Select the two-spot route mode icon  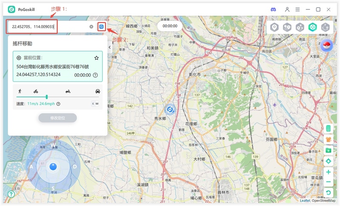[x=287, y=27]
